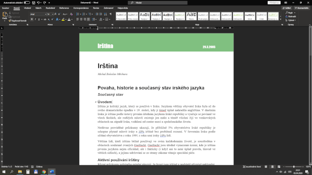Image resolution: width=312 pixels, height=175 pixels.
Task: Open numbered list dropdown
Action: pos(86,14)
